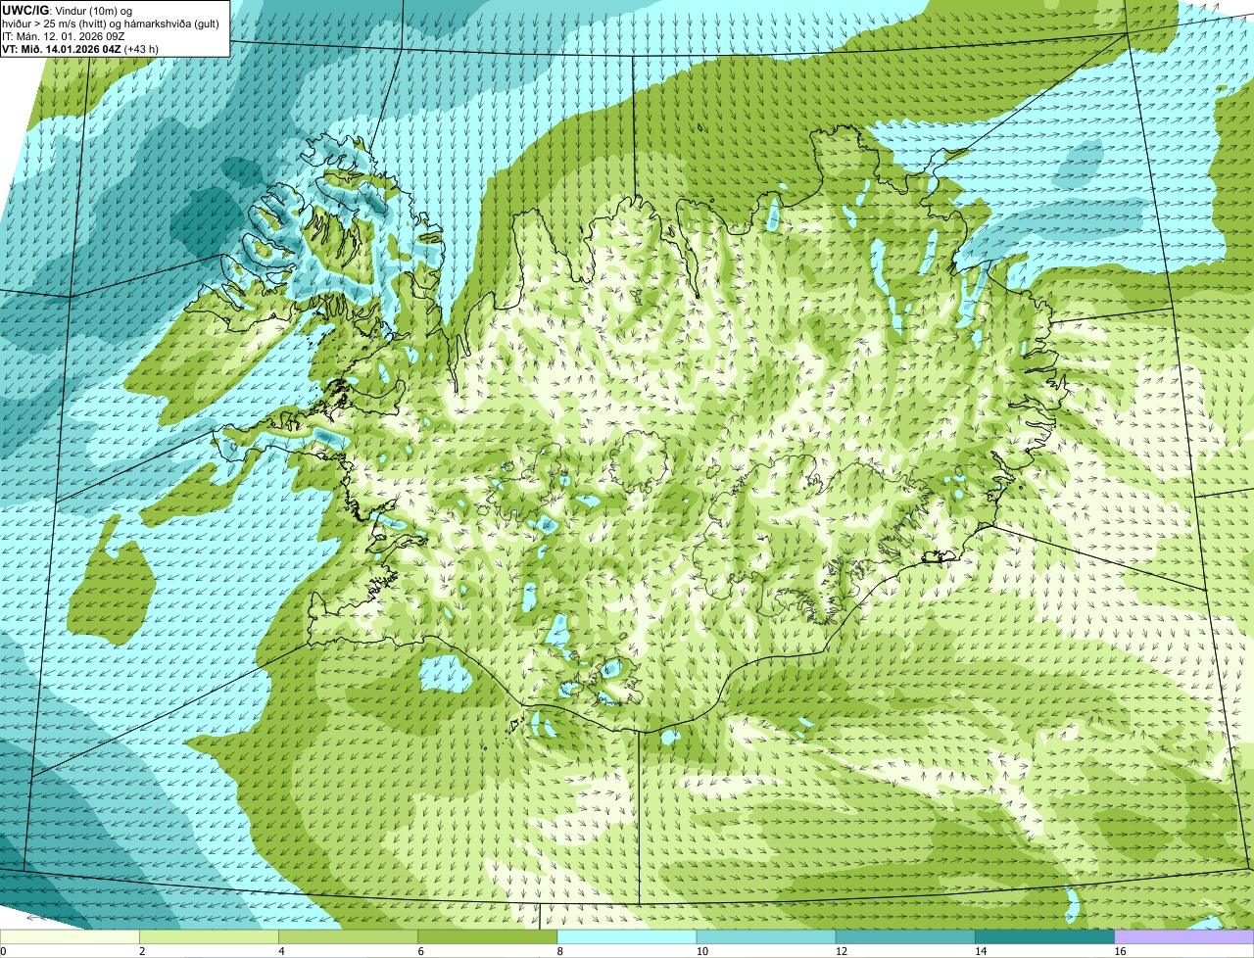
Task: Click the "IT: Mán. 12. 01. 2026 09Z" line
Action: pos(64,36)
